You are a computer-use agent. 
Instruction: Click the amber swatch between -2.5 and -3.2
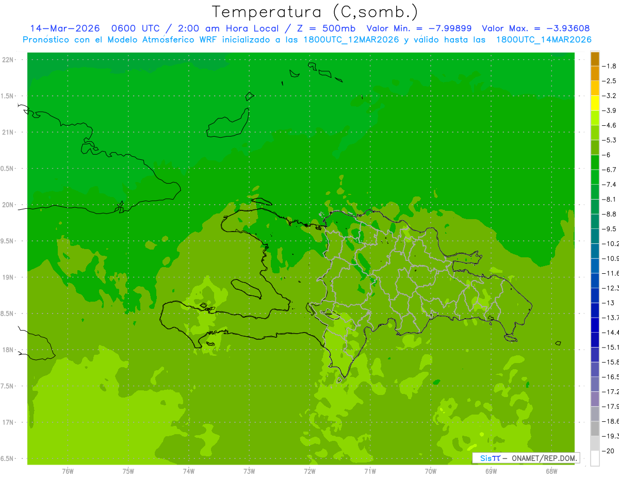pos(595,89)
